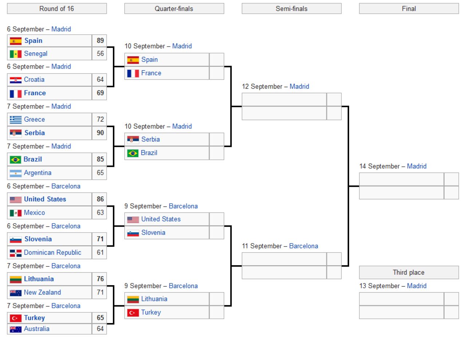Click the Semi-finals column header
The height and width of the screenshot is (339, 466).
point(292,9)
